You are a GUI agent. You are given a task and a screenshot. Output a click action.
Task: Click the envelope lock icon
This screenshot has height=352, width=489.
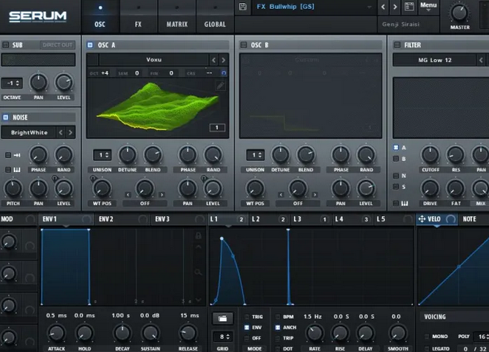pos(198,235)
